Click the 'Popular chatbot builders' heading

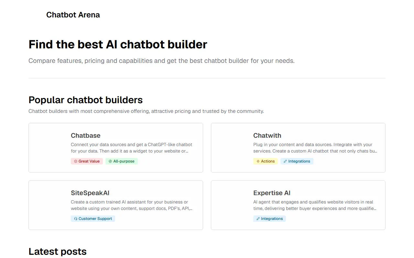tap(85, 100)
